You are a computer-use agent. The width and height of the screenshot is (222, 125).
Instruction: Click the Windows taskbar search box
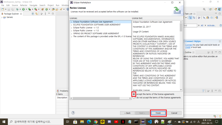coord(36,122)
